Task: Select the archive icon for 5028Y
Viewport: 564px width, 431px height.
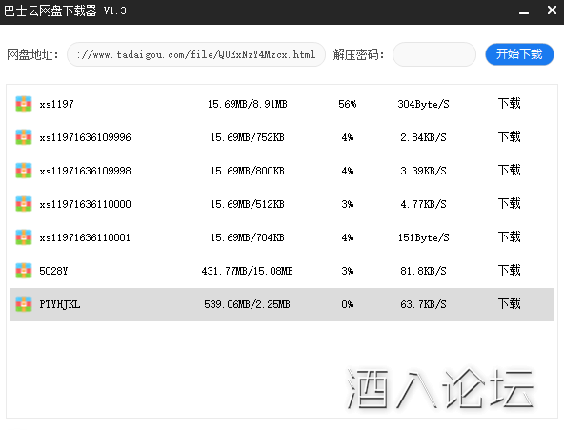Action: (24, 271)
